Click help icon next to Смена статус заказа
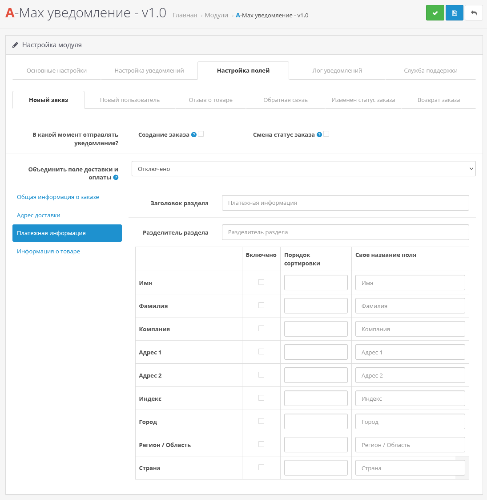487x500 pixels. pos(319,134)
